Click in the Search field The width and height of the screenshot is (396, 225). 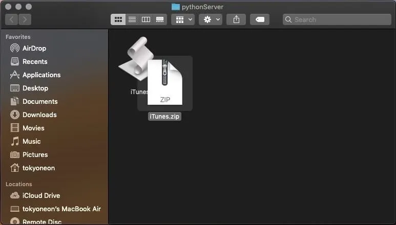coord(337,19)
